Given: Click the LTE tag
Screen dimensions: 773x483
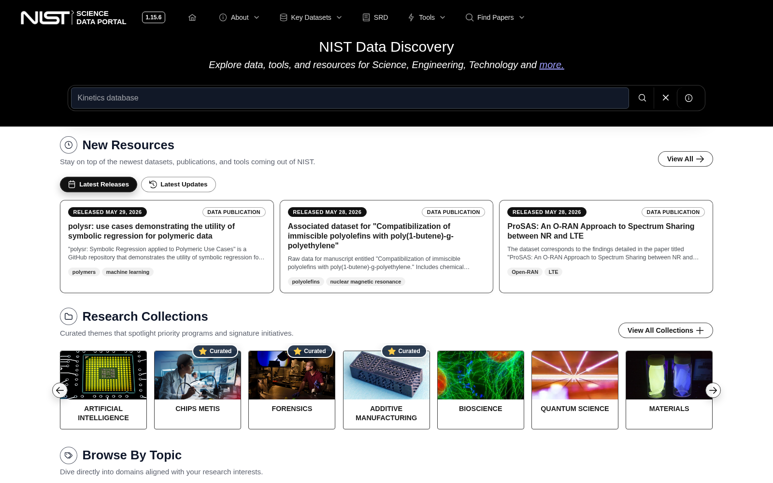Looking at the screenshot, I should (x=553, y=272).
